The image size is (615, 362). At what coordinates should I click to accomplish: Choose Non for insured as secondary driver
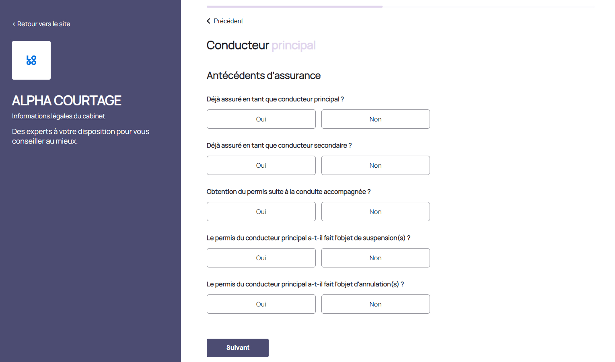(375, 165)
